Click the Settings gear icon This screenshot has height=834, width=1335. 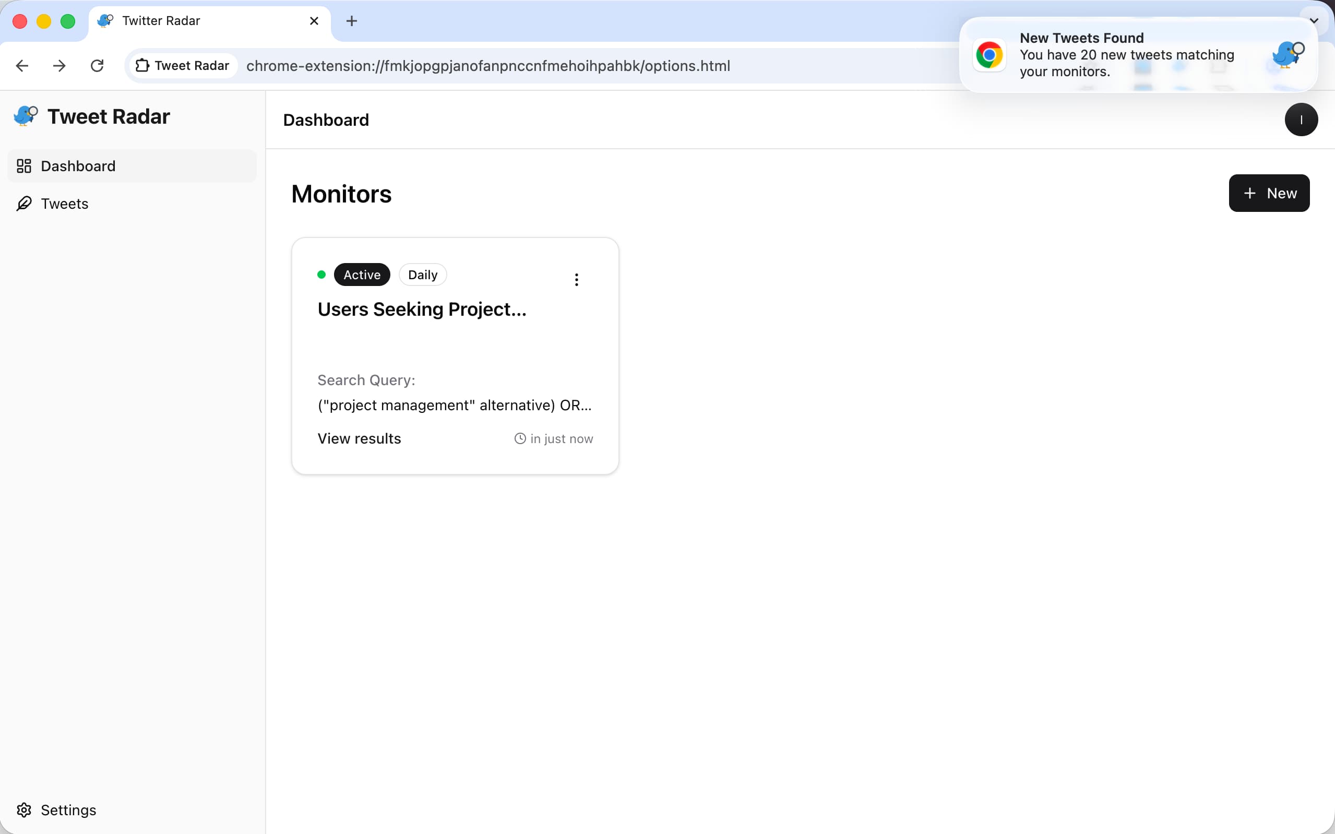(24, 809)
